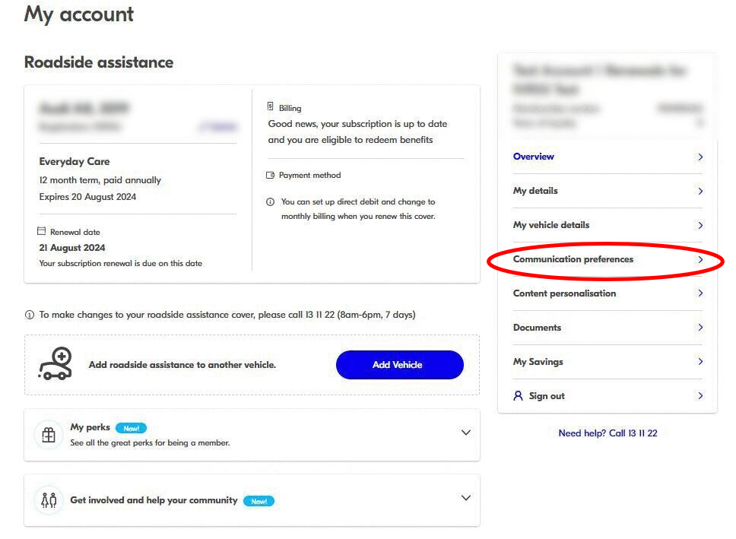Open Content personalisation settings

click(x=564, y=293)
